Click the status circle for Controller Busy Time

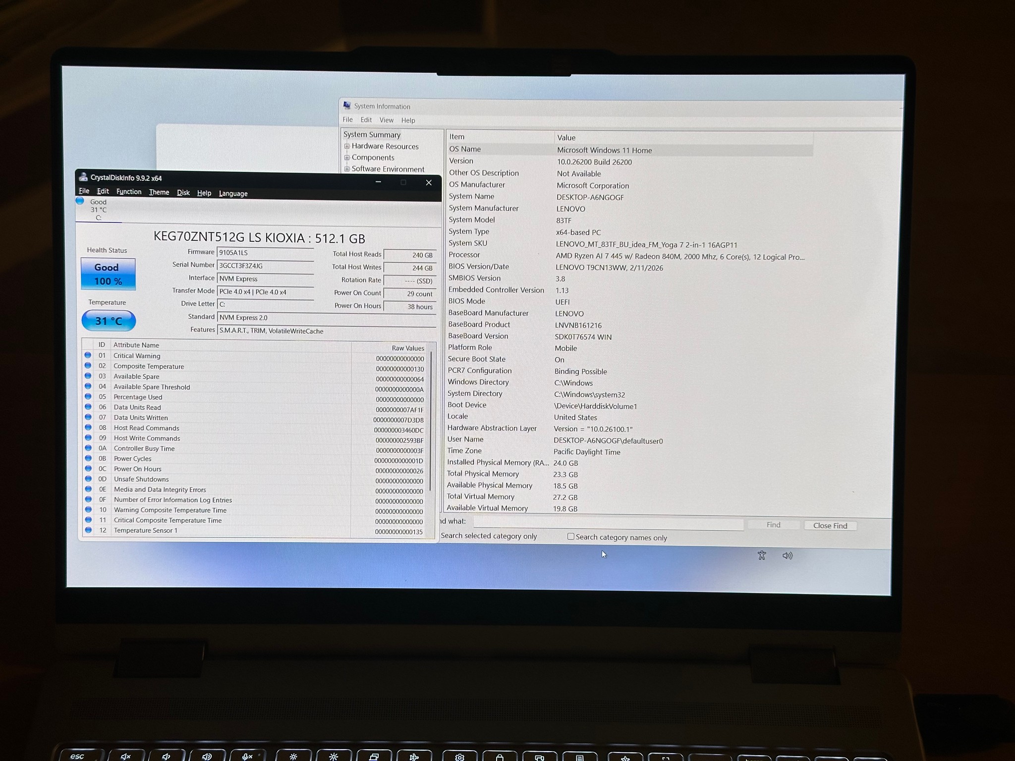88,448
